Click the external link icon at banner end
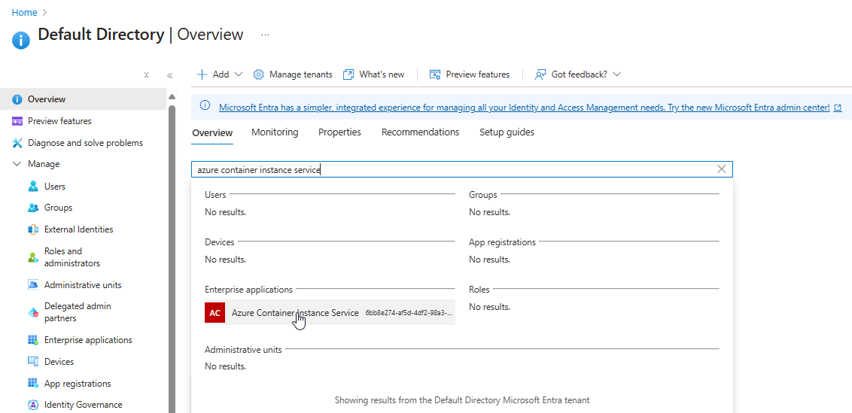The height and width of the screenshot is (413, 852). tap(838, 108)
